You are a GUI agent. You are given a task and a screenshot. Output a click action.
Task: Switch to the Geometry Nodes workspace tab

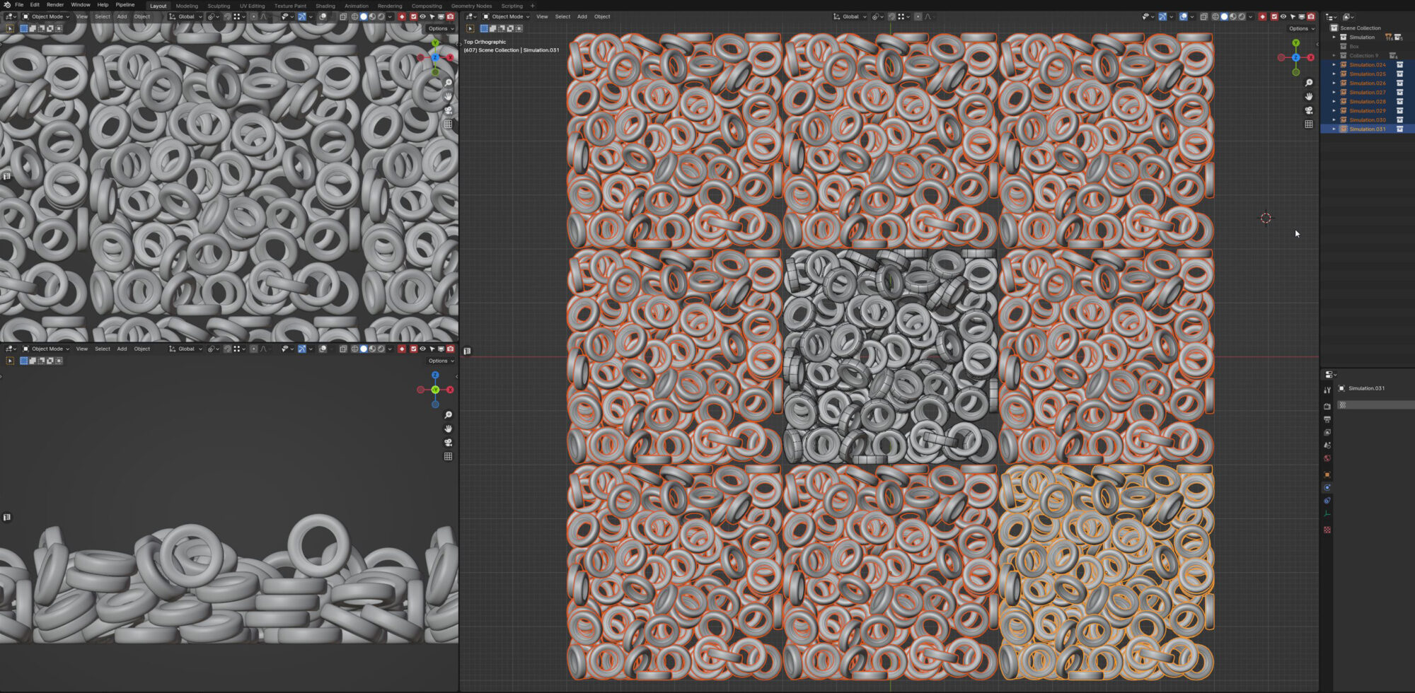471,6
